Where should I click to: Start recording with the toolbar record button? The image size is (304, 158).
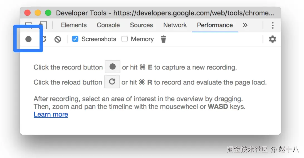28,39
